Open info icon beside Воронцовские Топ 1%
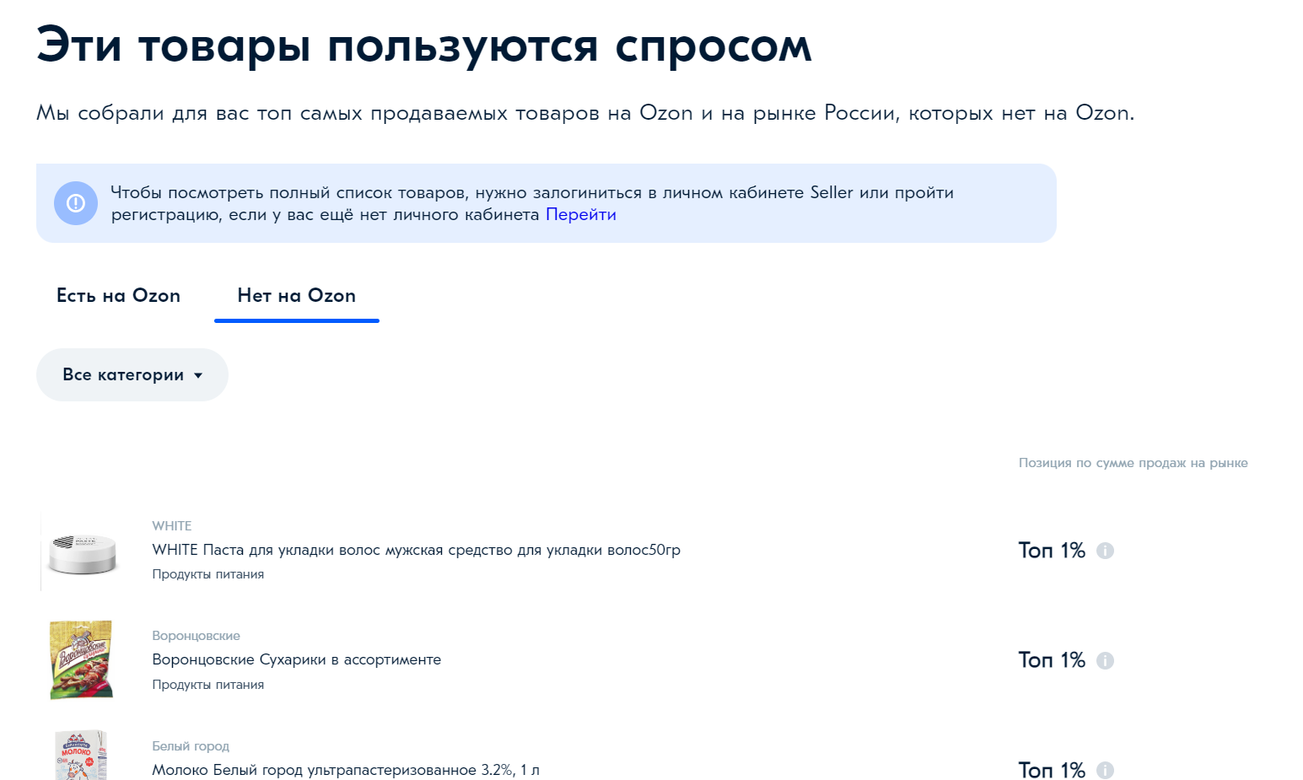This screenshot has width=1303, height=780. pos(1105,660)
